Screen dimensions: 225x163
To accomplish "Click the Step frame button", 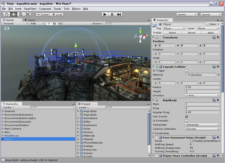I will (119, 14).
